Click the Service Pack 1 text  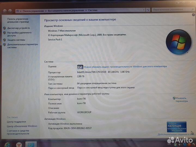click(55, 39)
